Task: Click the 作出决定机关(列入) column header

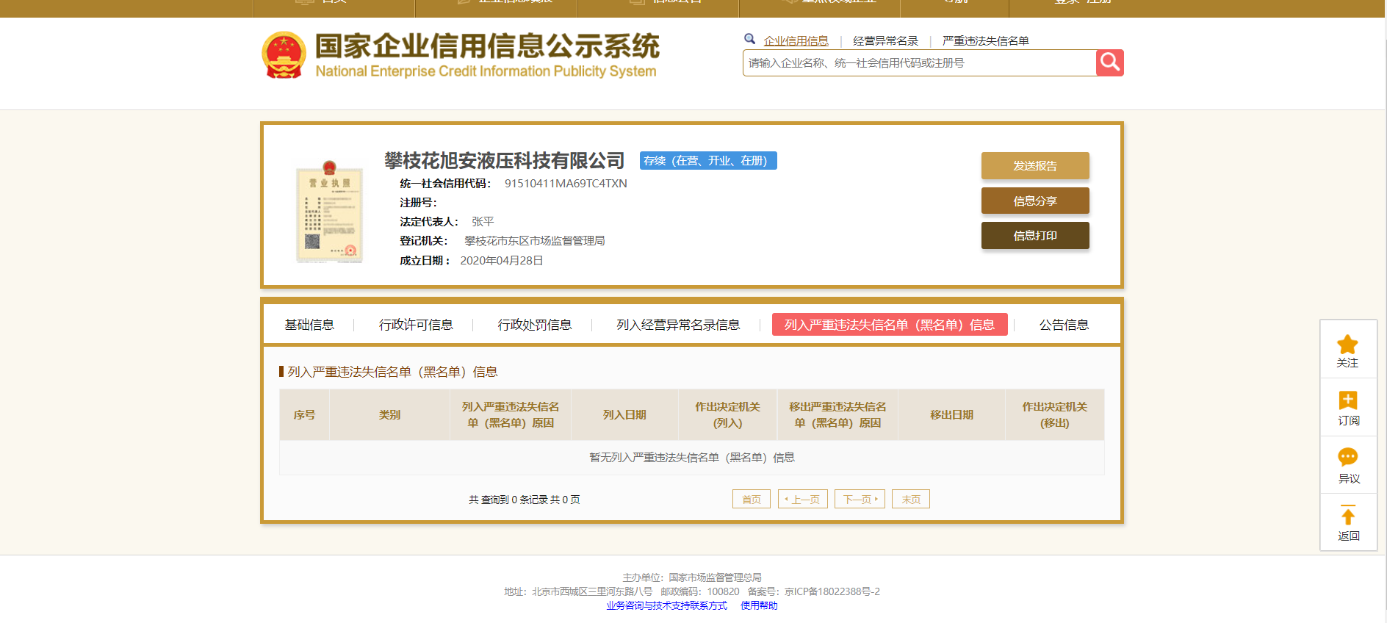Action: [x=727, y=414]
